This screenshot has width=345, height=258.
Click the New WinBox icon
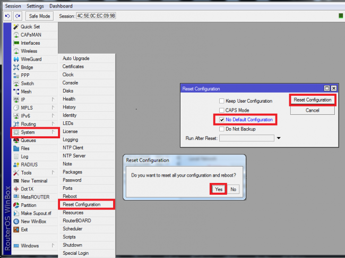click(16, 222)
